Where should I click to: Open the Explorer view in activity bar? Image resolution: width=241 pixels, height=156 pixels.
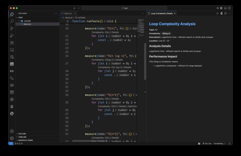click(12, 14)
